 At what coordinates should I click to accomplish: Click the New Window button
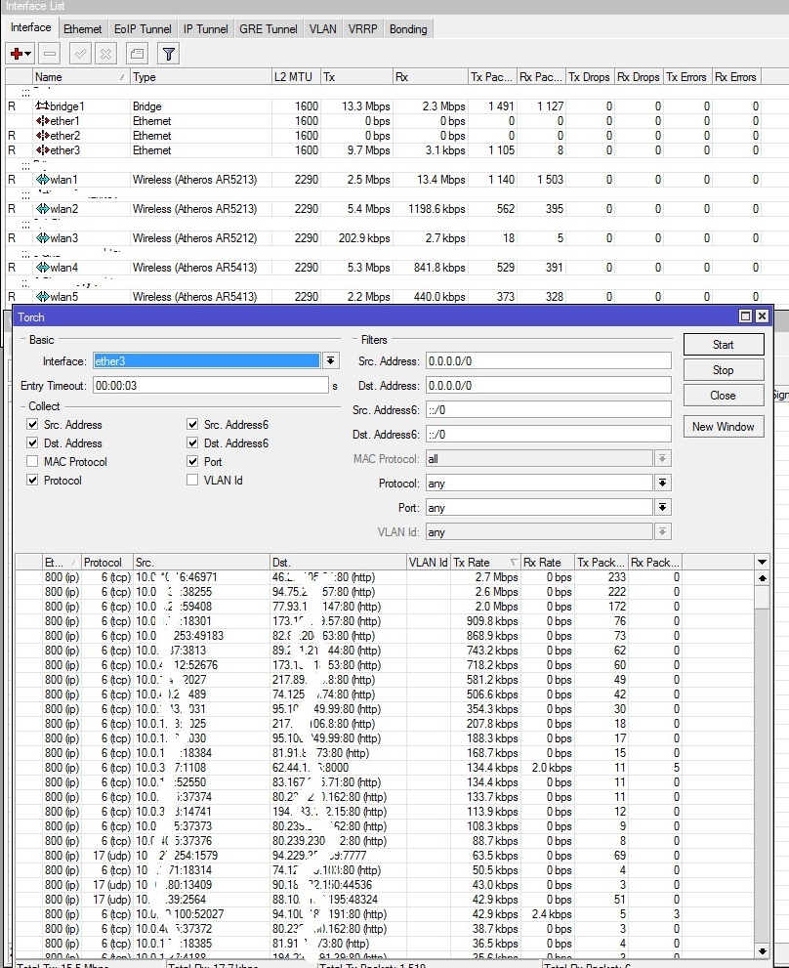point(724,427)
